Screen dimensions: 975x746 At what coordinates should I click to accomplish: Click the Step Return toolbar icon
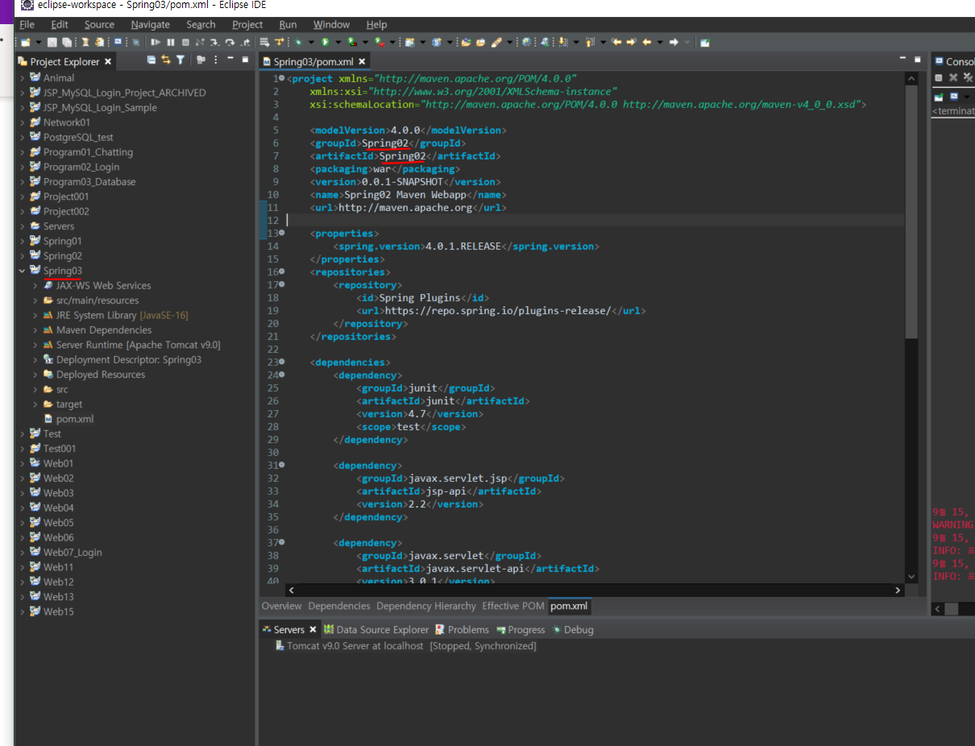pos(245,42)
